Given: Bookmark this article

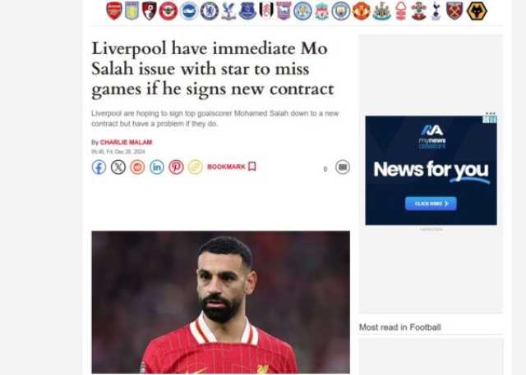Looking at the screenshot, I should pyautogui.click(x=232, y=167).
